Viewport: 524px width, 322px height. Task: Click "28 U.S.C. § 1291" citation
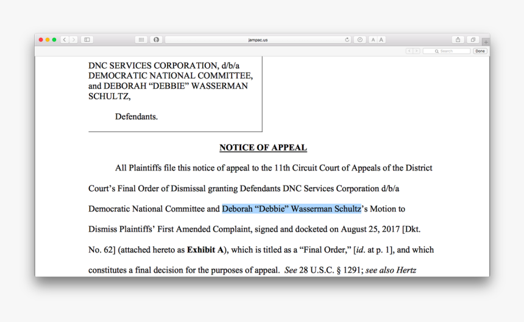(330, 270)
